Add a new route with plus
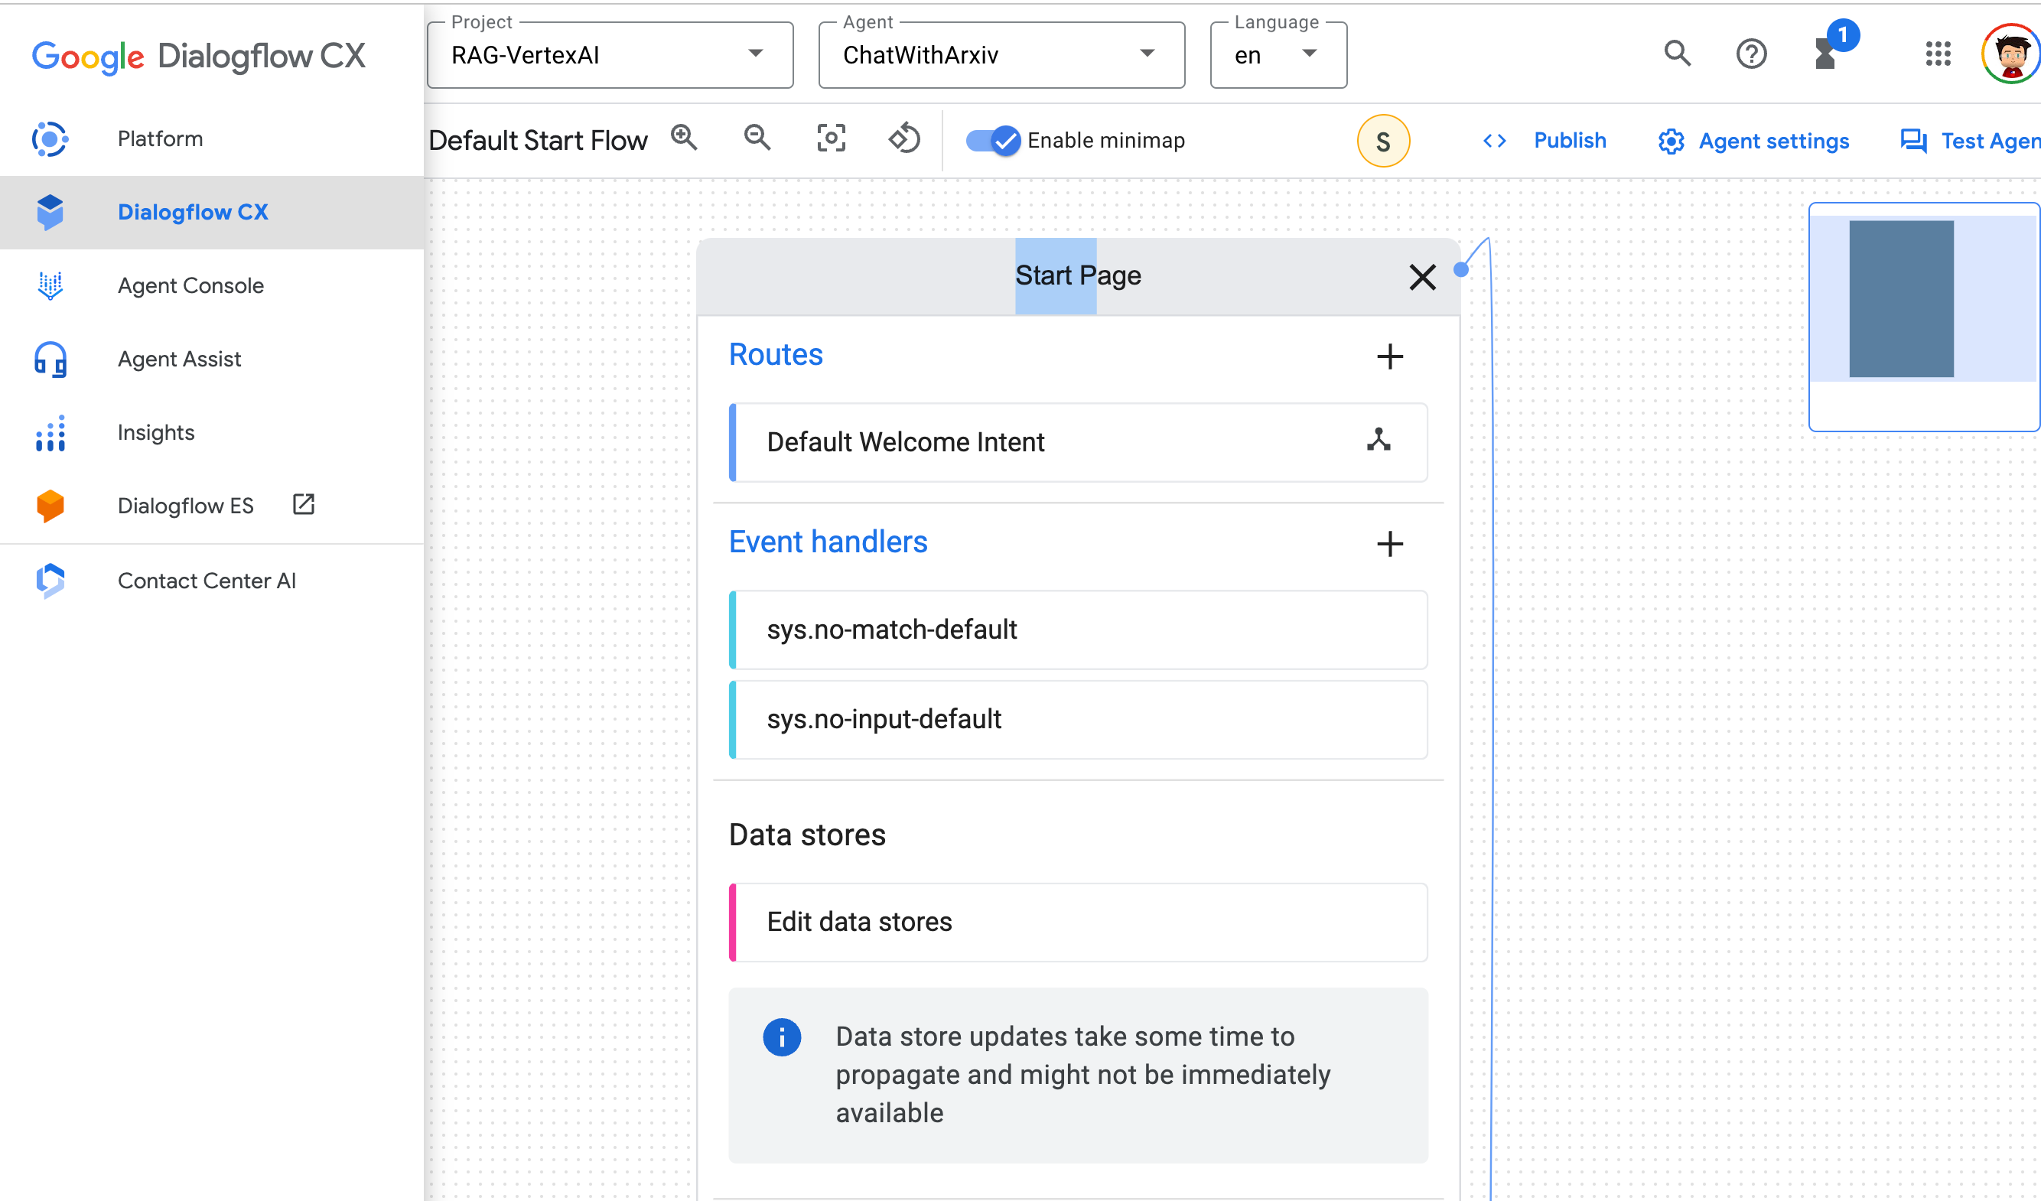2041x1201 pixels. pos(1390,356)
